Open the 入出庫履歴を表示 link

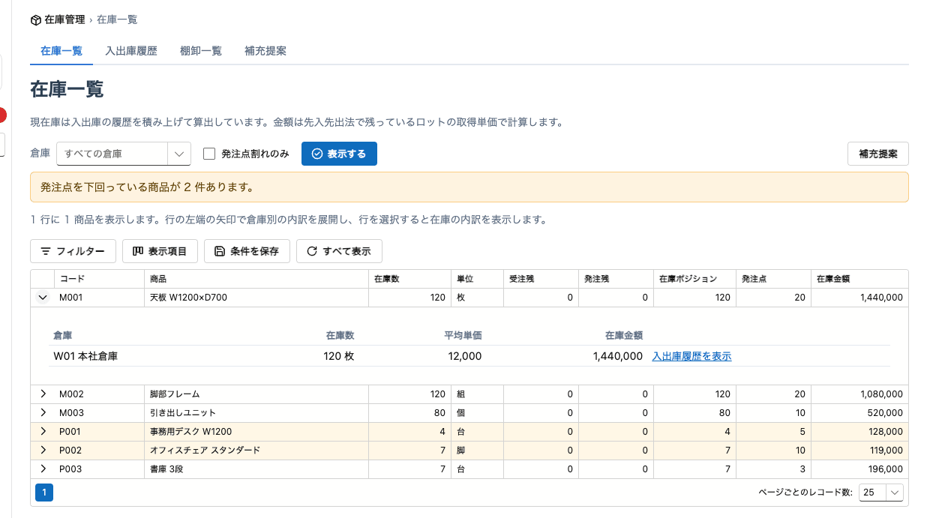pos(691,356)
